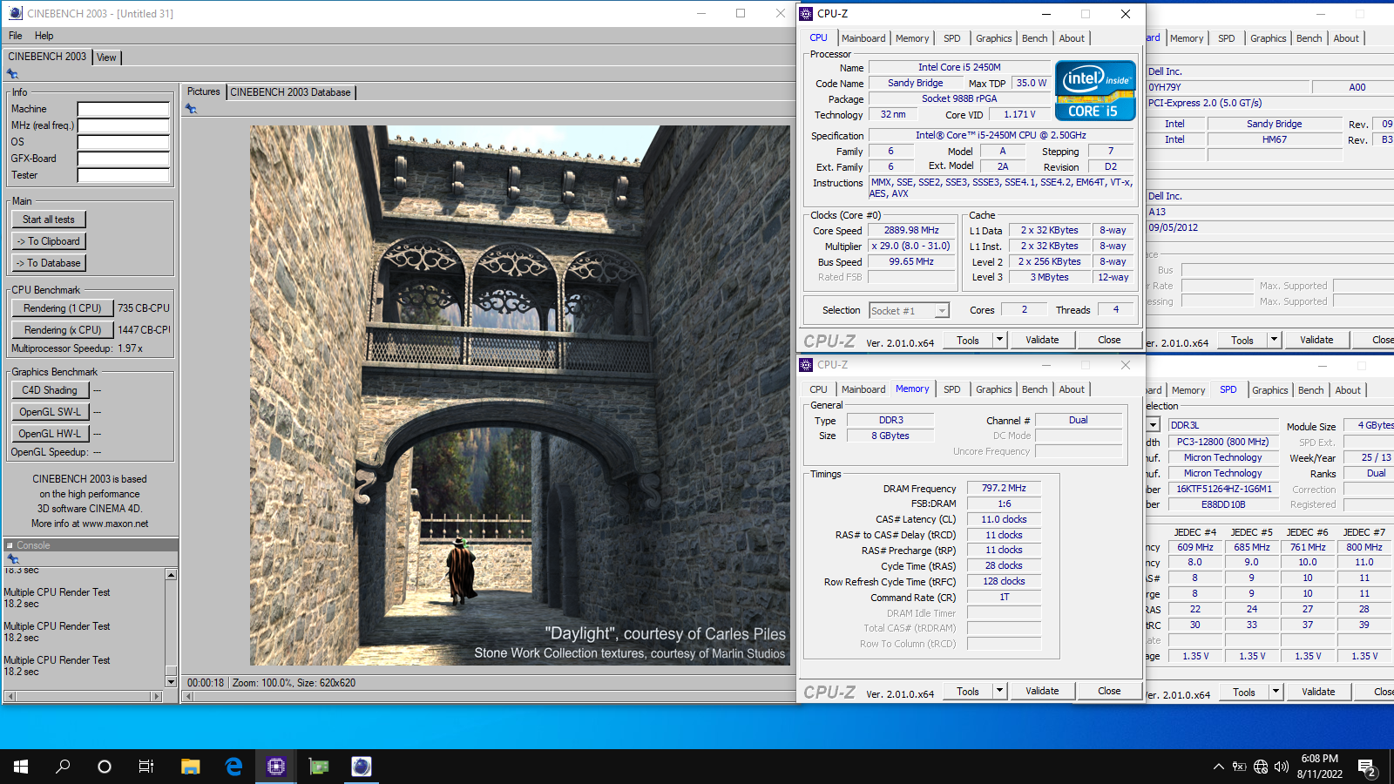Image resolution: width=1394 pixels, height=784 pixels.
Task: Open Tools dropdown arrow in background Mainboard window
Action: 1274,340
